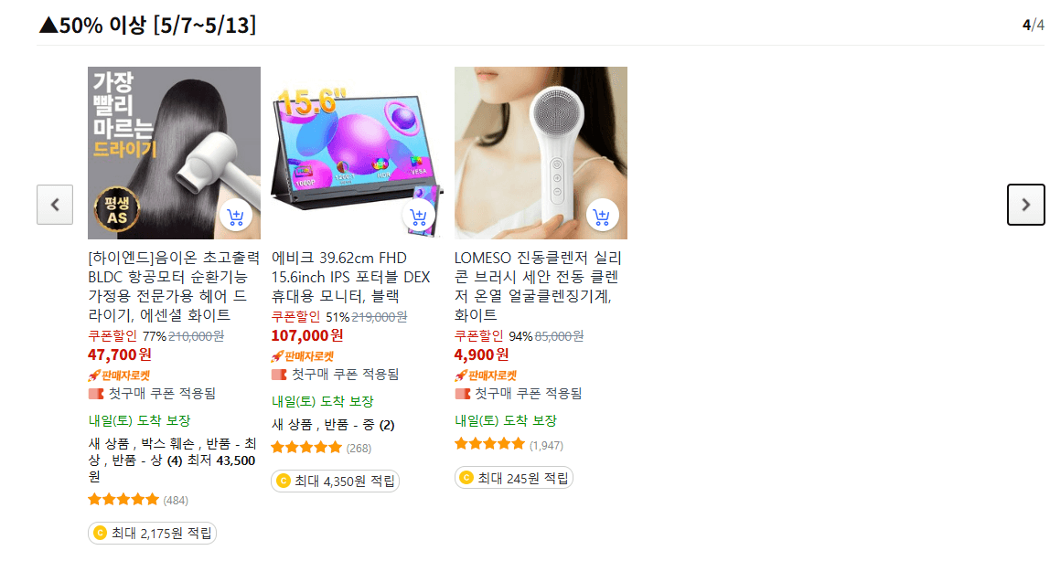Open the LOMESO facial cleanser image
Screen dimensions: 1050x561
tap(541, 153)
